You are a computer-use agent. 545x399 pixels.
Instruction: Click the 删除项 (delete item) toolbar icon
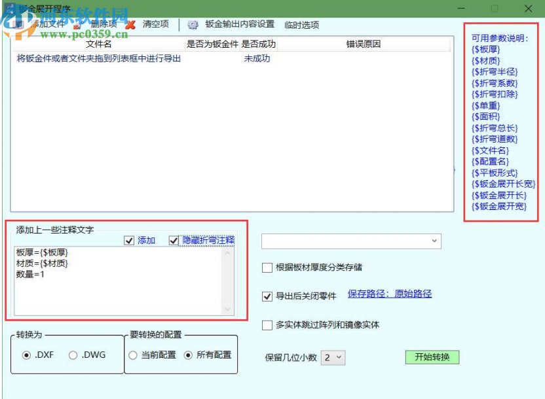(x=77, y=25)
